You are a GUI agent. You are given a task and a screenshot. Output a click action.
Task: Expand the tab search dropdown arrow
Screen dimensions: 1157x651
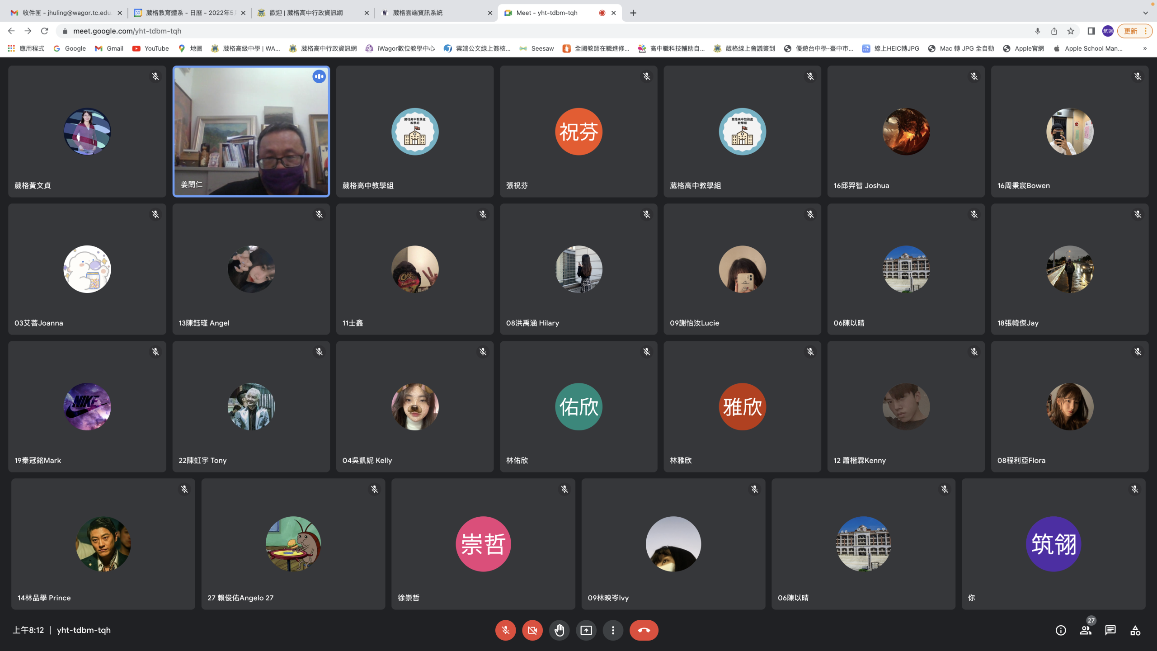tap(1145, 13)
